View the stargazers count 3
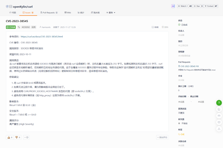223x148 pixels. tap(202, 6)
